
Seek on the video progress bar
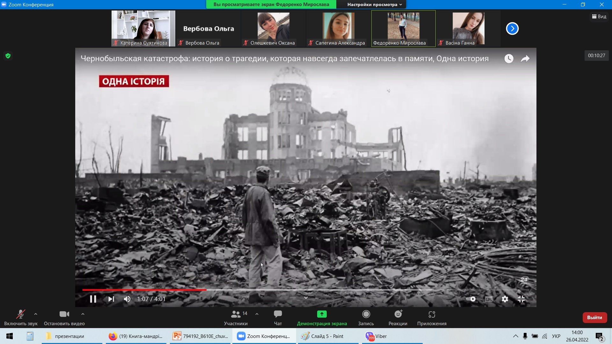pos(305,290)
